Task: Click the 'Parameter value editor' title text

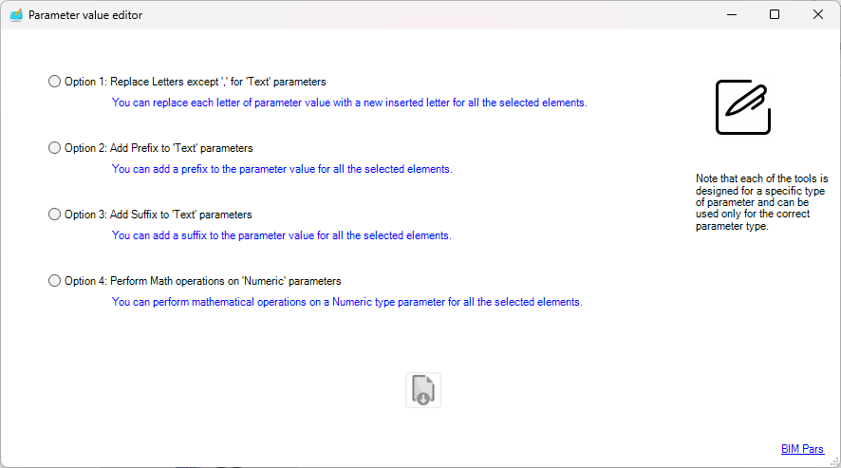Action: [85, 15]
